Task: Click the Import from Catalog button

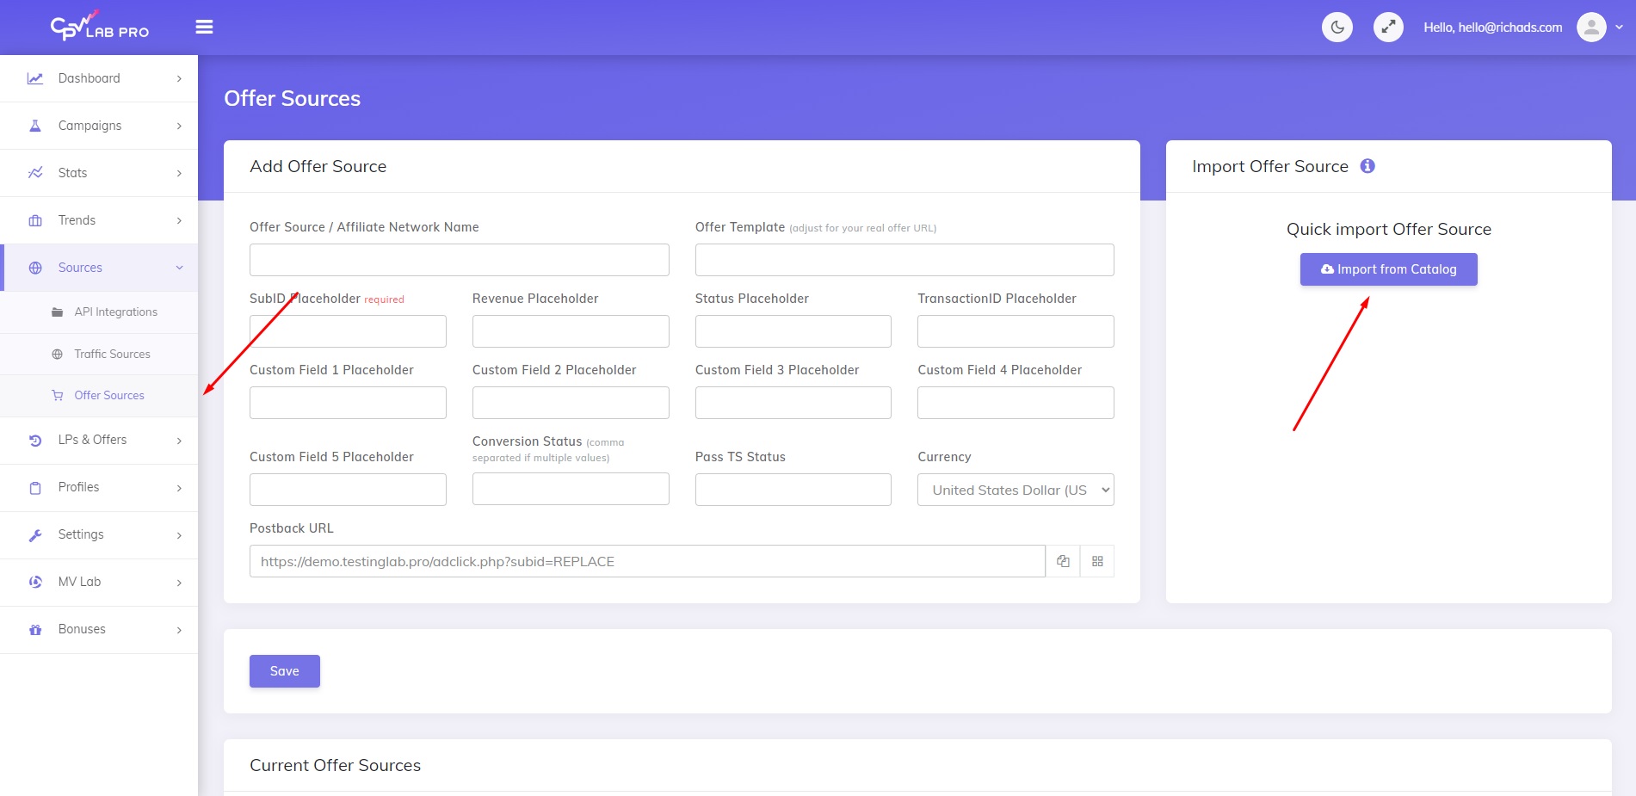Action: point(1388,269)
